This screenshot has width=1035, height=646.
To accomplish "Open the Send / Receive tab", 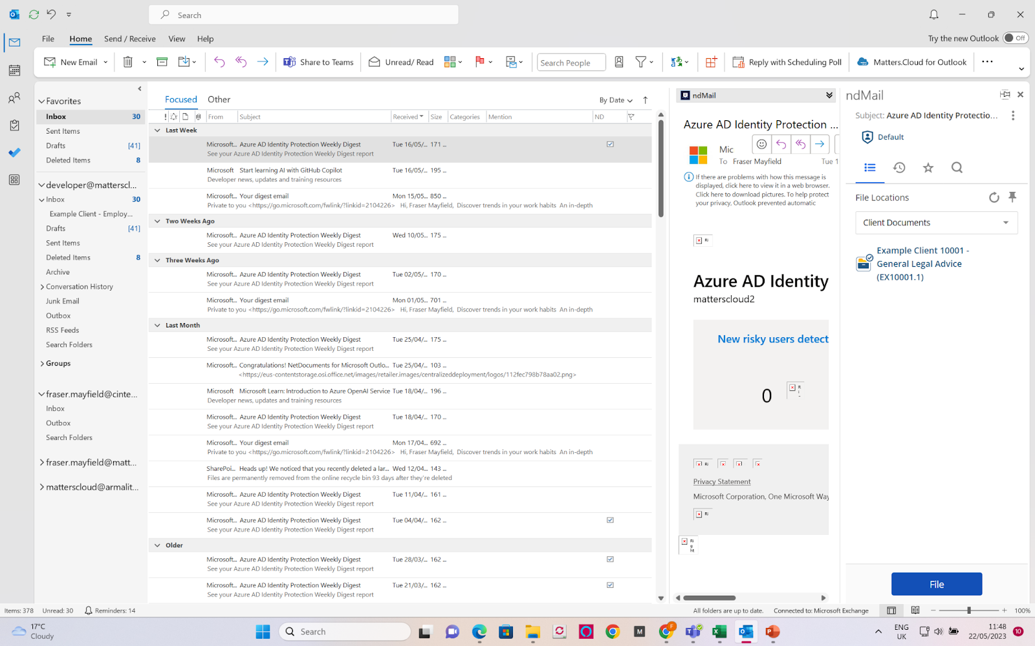I will [129, 39].
